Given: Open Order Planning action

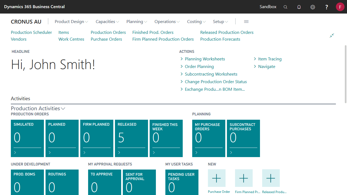Looking at the screenshot, I should pos(199,67).
